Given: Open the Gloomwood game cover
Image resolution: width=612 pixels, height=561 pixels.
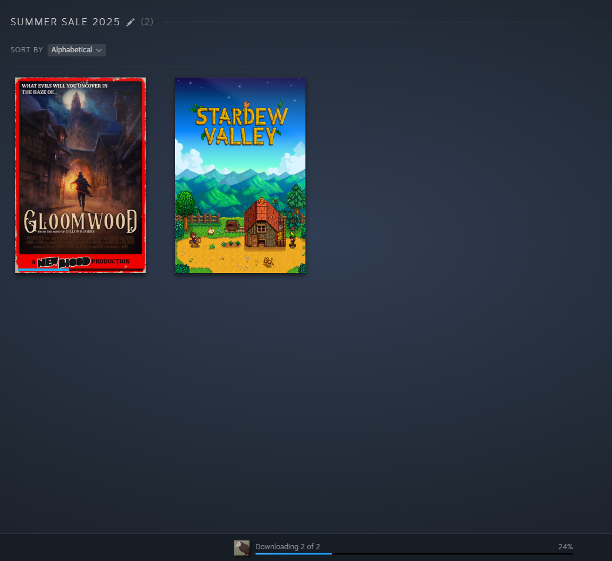Looking at the screenshot, I should click(x=80, y=175).
